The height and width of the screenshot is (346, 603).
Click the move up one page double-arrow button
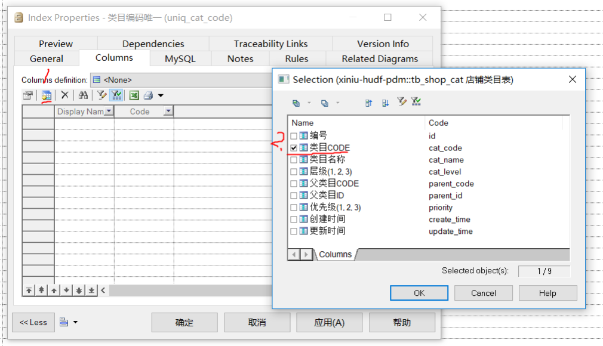tap(41, 291)
